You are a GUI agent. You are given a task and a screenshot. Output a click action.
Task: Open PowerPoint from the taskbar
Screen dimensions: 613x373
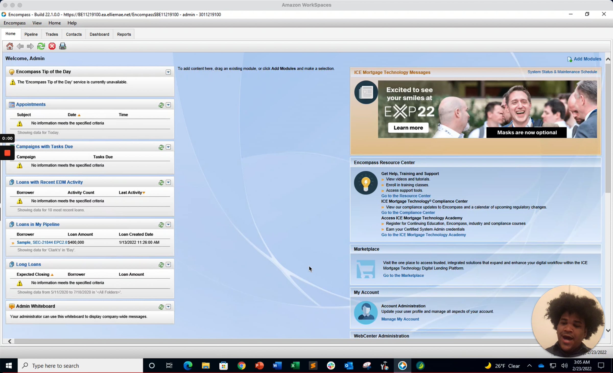pyautogui.click(x=259, y=366)
